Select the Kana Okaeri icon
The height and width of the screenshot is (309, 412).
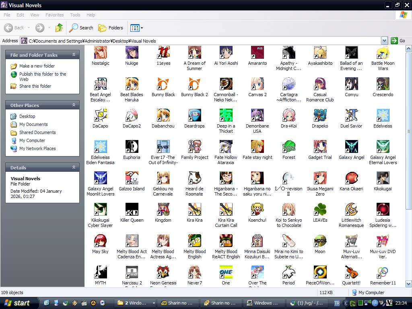click(351, 178)
